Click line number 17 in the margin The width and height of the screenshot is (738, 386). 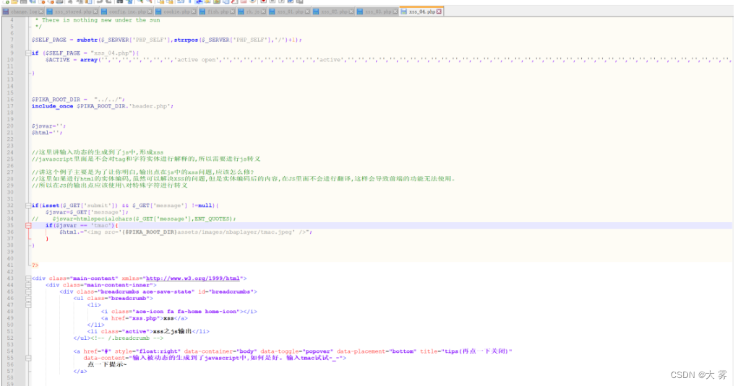pyautogui.click(x=10, y=106)
